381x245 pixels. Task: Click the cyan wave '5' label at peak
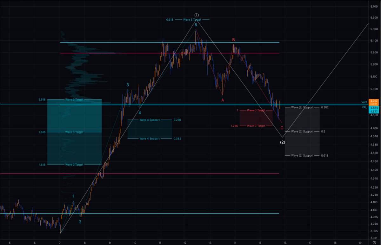click(x=196, y=24)
